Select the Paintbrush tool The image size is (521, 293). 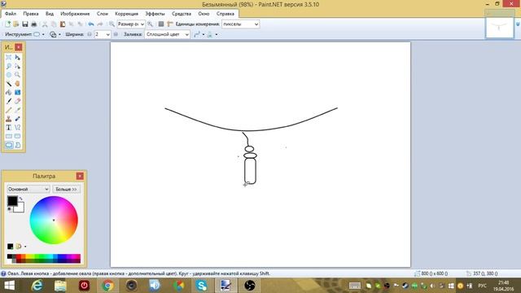[x=9, y=101]
